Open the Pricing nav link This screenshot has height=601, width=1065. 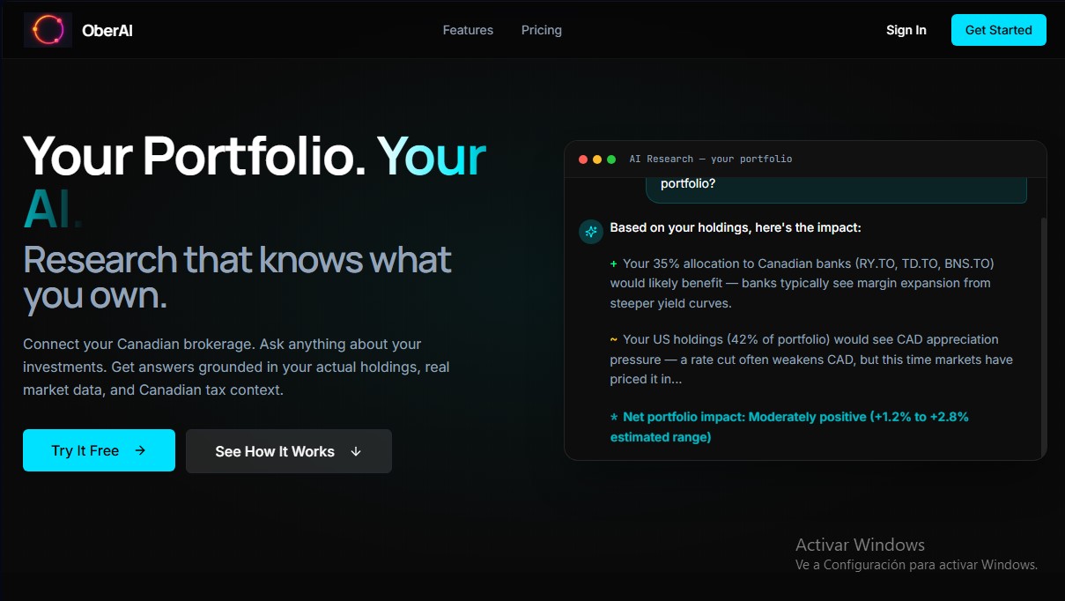pyautogui.click(x=542, y=30)
